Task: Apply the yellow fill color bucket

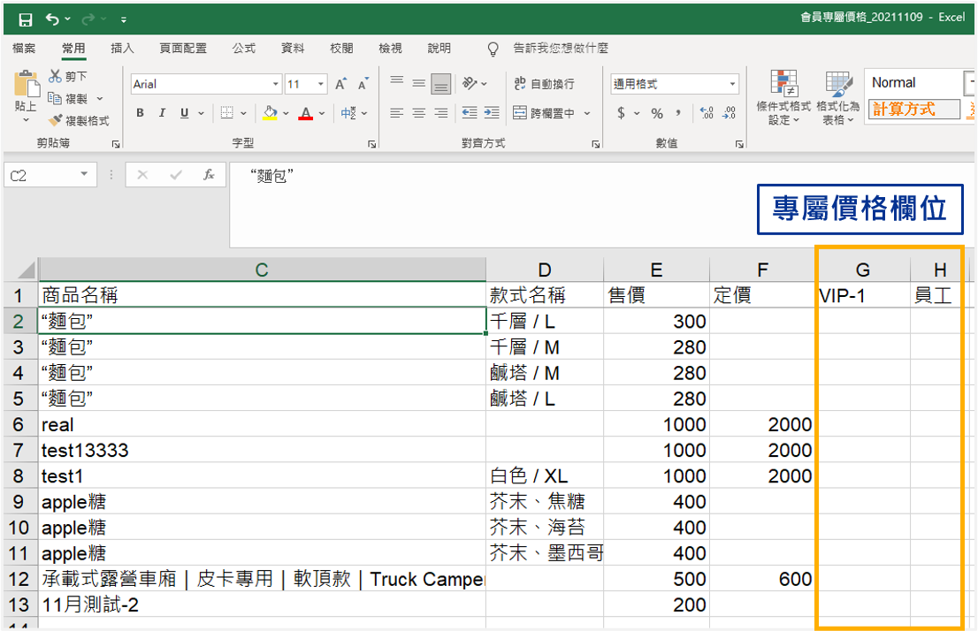Action: [270, 113]
